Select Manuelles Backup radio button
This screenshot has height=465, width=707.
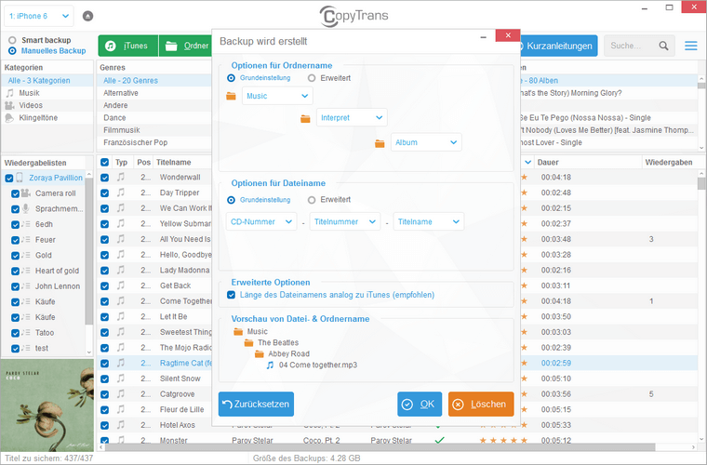[x=12, y=51]
